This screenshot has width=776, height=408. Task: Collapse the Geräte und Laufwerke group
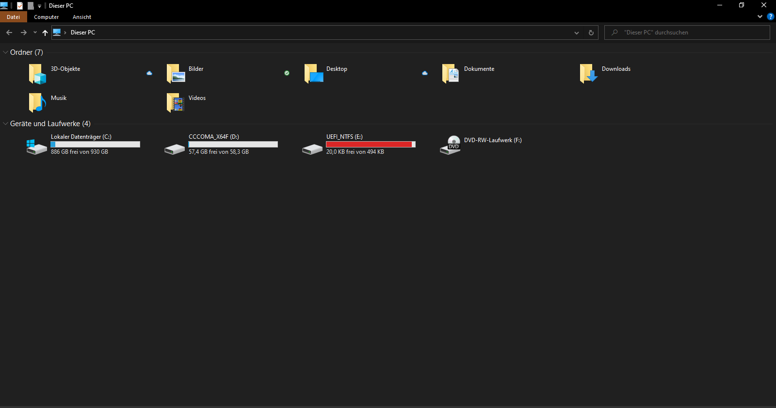coord(5,124)
